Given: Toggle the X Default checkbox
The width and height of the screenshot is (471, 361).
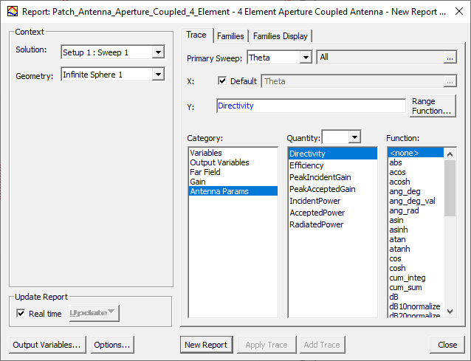Looking at the screenshot, I should (x=222, y=80).
